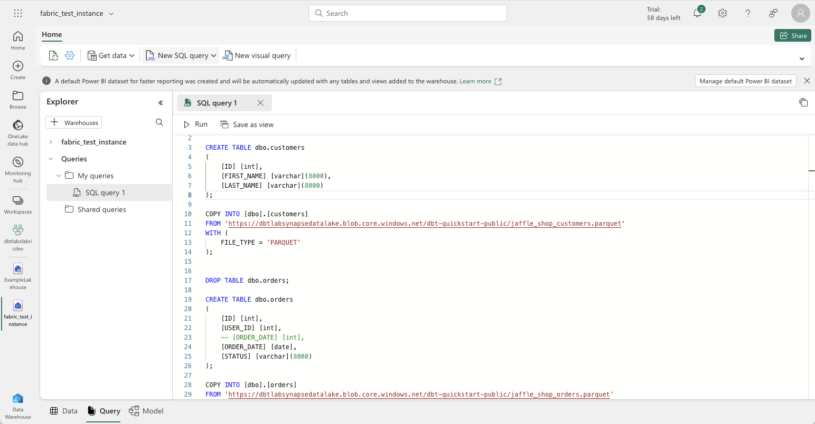Open warehouse settings gear in toolbar
This screenshot has width=815, height=424.
(70, 55)
